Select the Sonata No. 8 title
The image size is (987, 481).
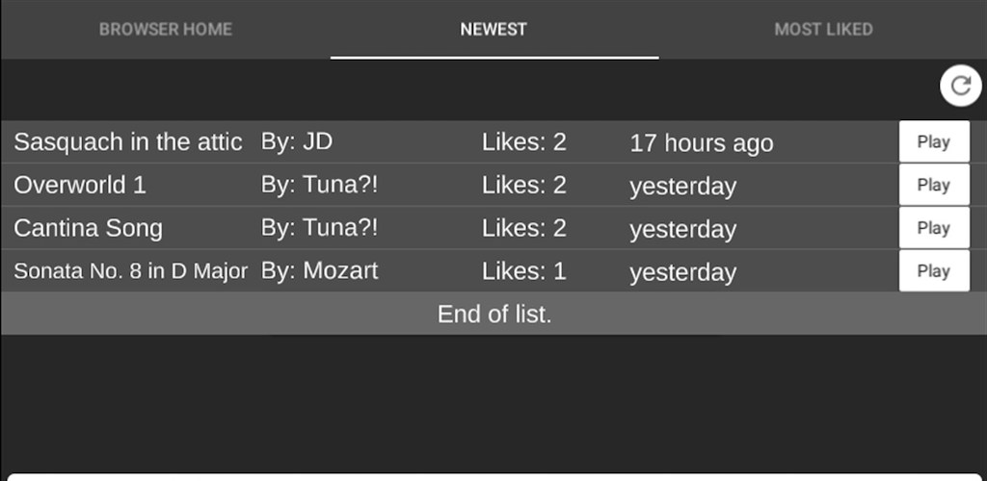(130, 271)
